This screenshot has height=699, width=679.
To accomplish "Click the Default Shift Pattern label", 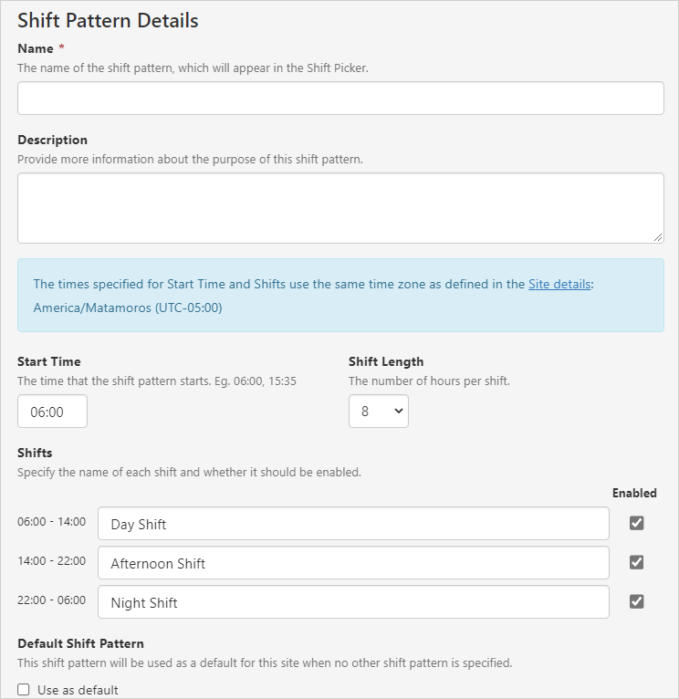I will tap(80, 643).
